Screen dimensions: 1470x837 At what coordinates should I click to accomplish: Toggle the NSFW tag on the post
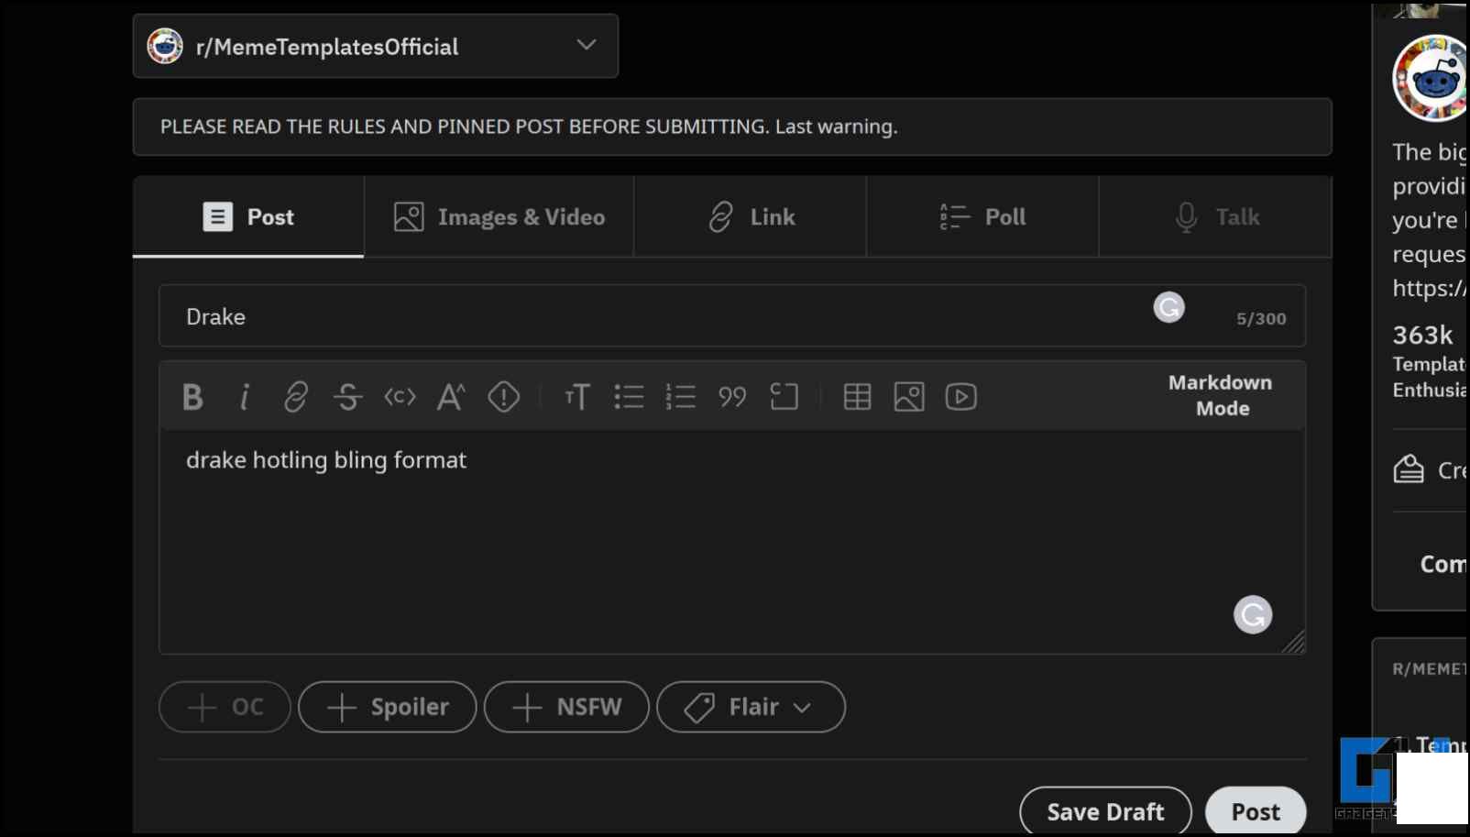coord(566,707)
